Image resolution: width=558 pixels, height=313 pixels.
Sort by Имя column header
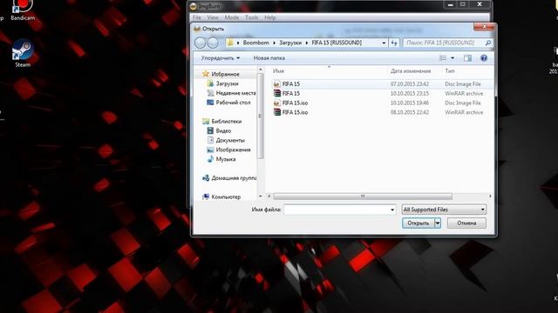click(x=278, y=71)
